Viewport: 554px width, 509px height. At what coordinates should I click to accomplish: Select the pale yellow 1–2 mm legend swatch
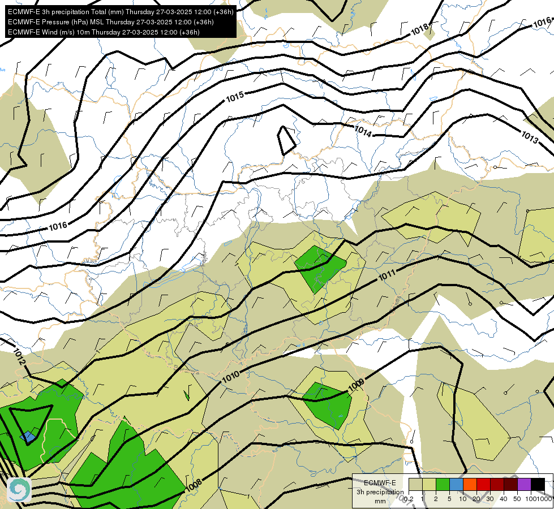429,484
